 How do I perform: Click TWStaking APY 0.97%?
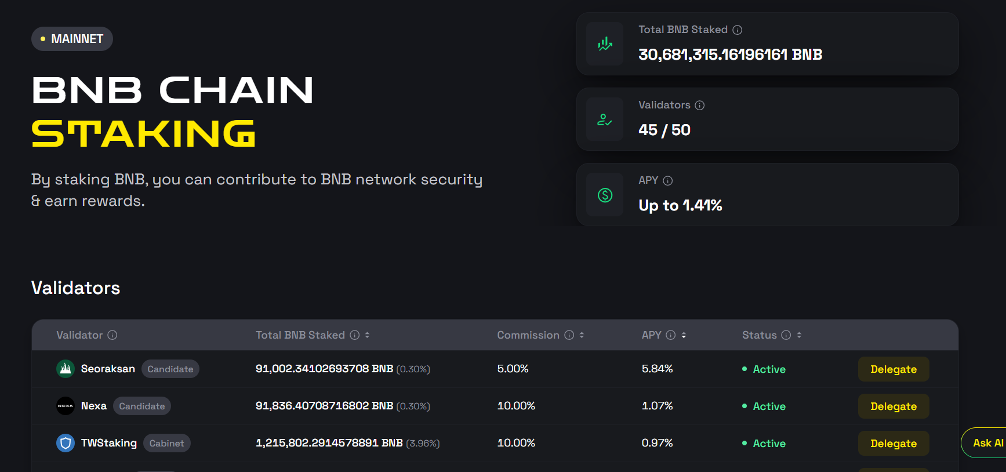(x=657, y=443)
